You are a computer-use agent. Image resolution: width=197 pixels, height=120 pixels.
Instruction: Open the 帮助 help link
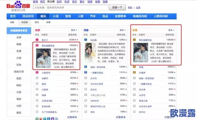[130, 8]
